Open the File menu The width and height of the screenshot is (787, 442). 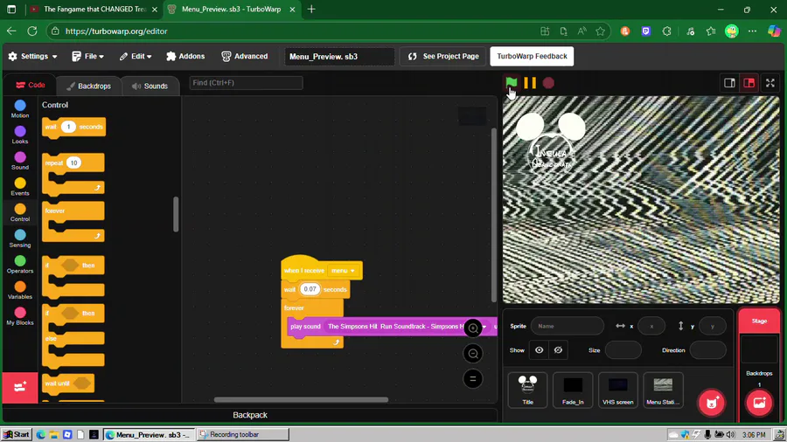pyautogui.click(x=87, y=56)
